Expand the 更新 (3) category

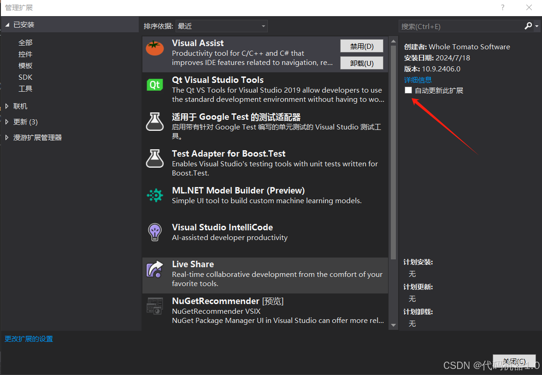7,122
